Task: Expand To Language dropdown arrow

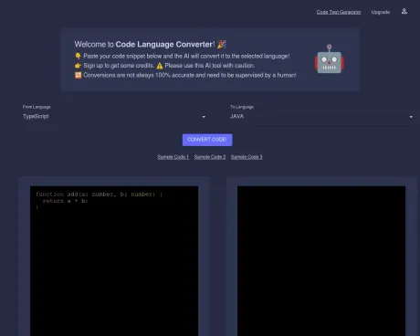Action: [411, 117]
